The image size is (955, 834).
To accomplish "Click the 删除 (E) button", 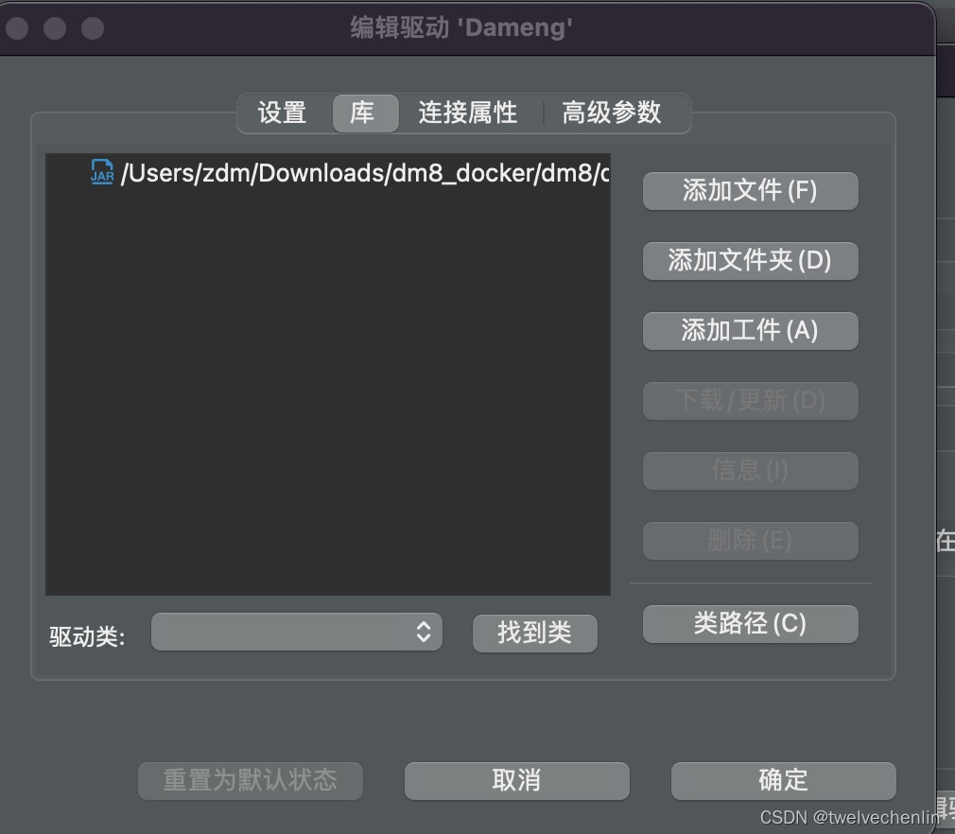I will 751,541.
